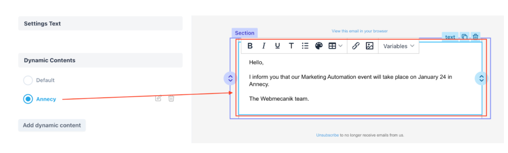
Task: Expand the Variables dropdown
Action: pyautogui.click(x=399, y=46)
